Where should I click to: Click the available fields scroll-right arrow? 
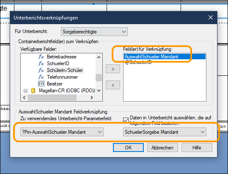pos(92,97)
